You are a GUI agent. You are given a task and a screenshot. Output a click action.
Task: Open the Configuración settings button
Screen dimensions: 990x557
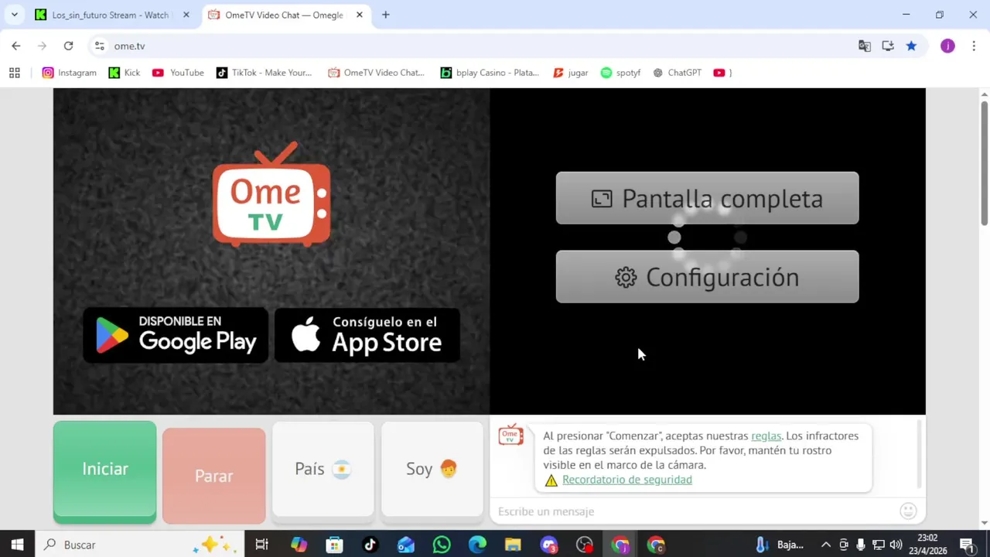[x=707, y=276]
